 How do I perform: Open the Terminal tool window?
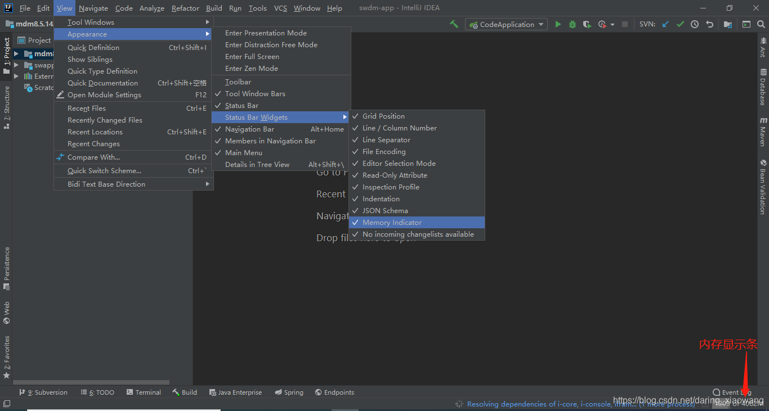click(144, 392)
